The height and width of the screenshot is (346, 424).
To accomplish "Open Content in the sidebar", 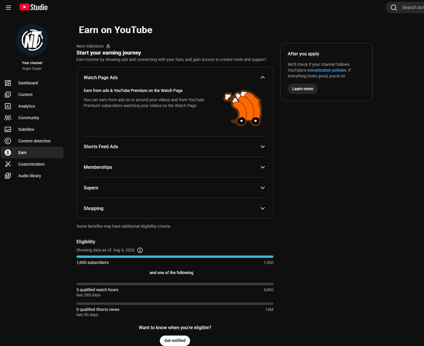I will 32,95.
